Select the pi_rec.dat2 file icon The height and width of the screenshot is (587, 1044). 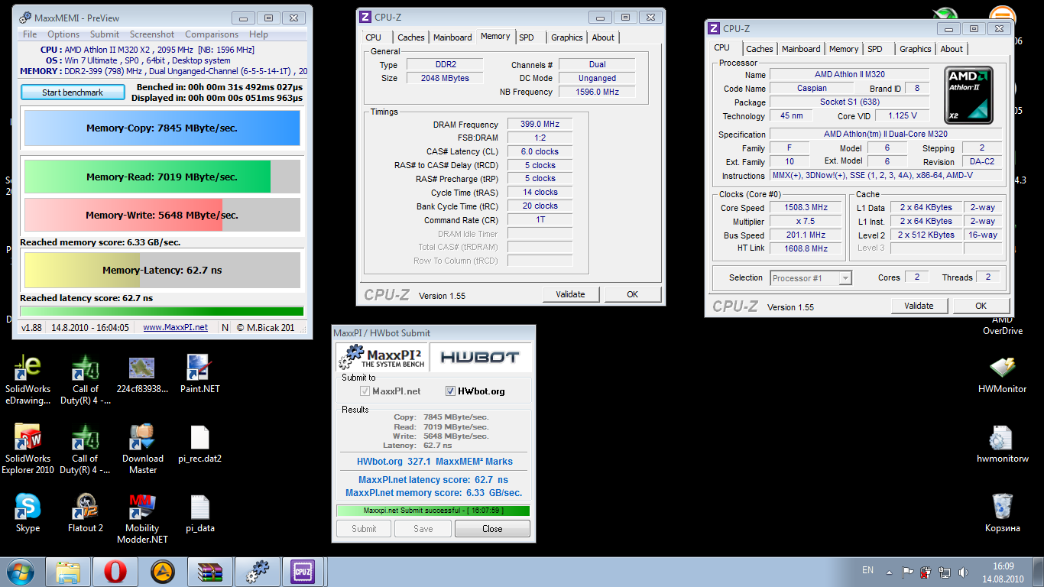[x=199, y=445]
